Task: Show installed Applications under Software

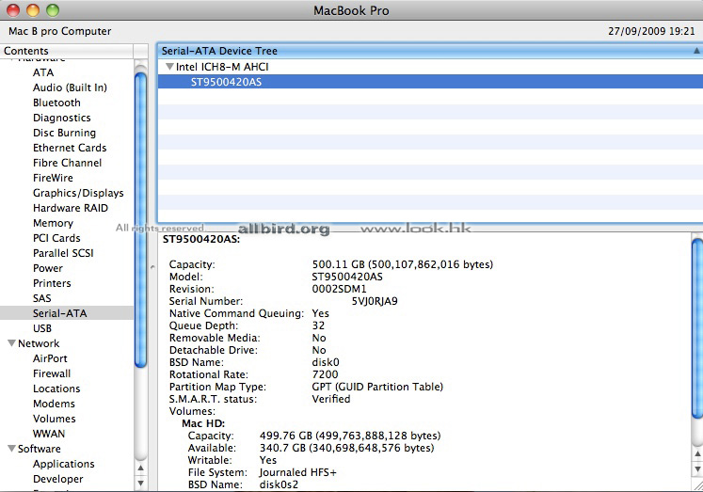Action: click(x=63, y=464)
